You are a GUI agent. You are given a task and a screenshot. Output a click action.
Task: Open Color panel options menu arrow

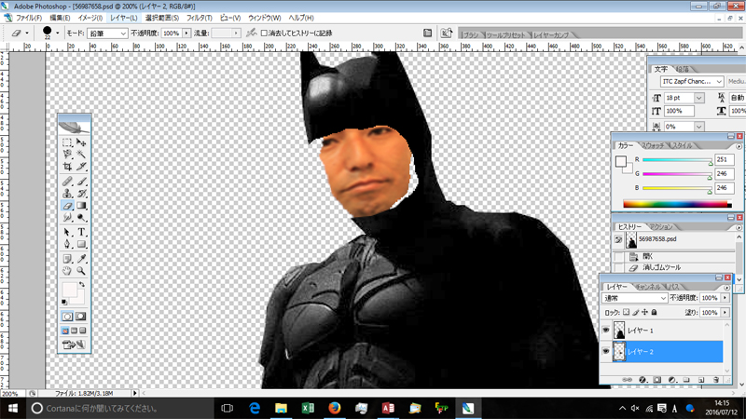tap(739, 146)
